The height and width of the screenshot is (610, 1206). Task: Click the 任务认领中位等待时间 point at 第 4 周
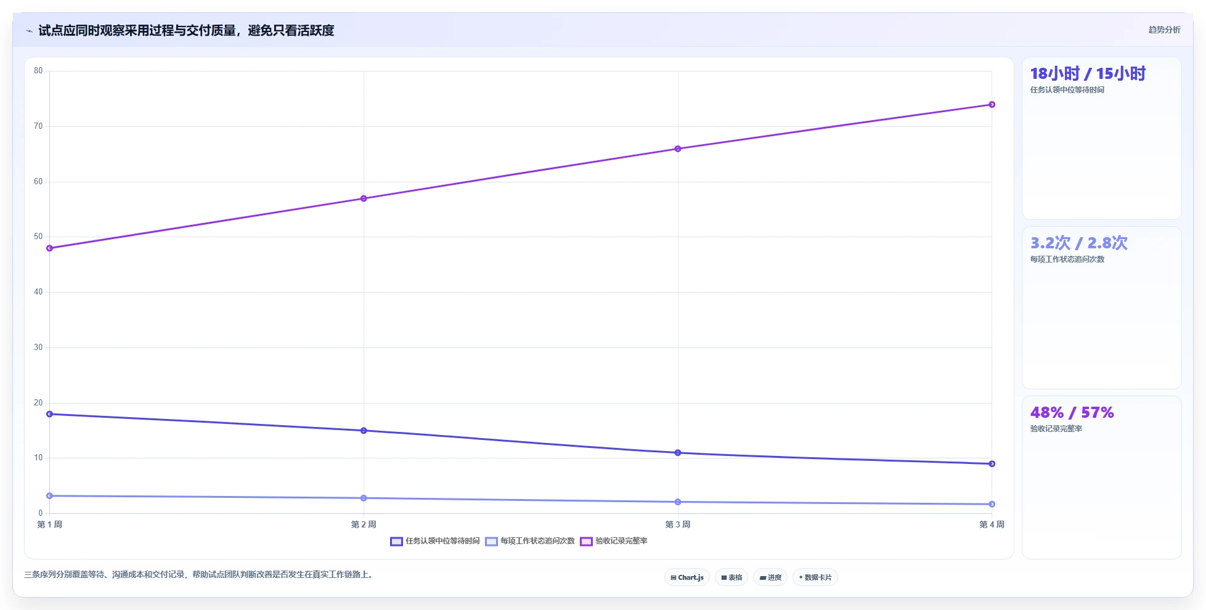[x=992, y=464]
